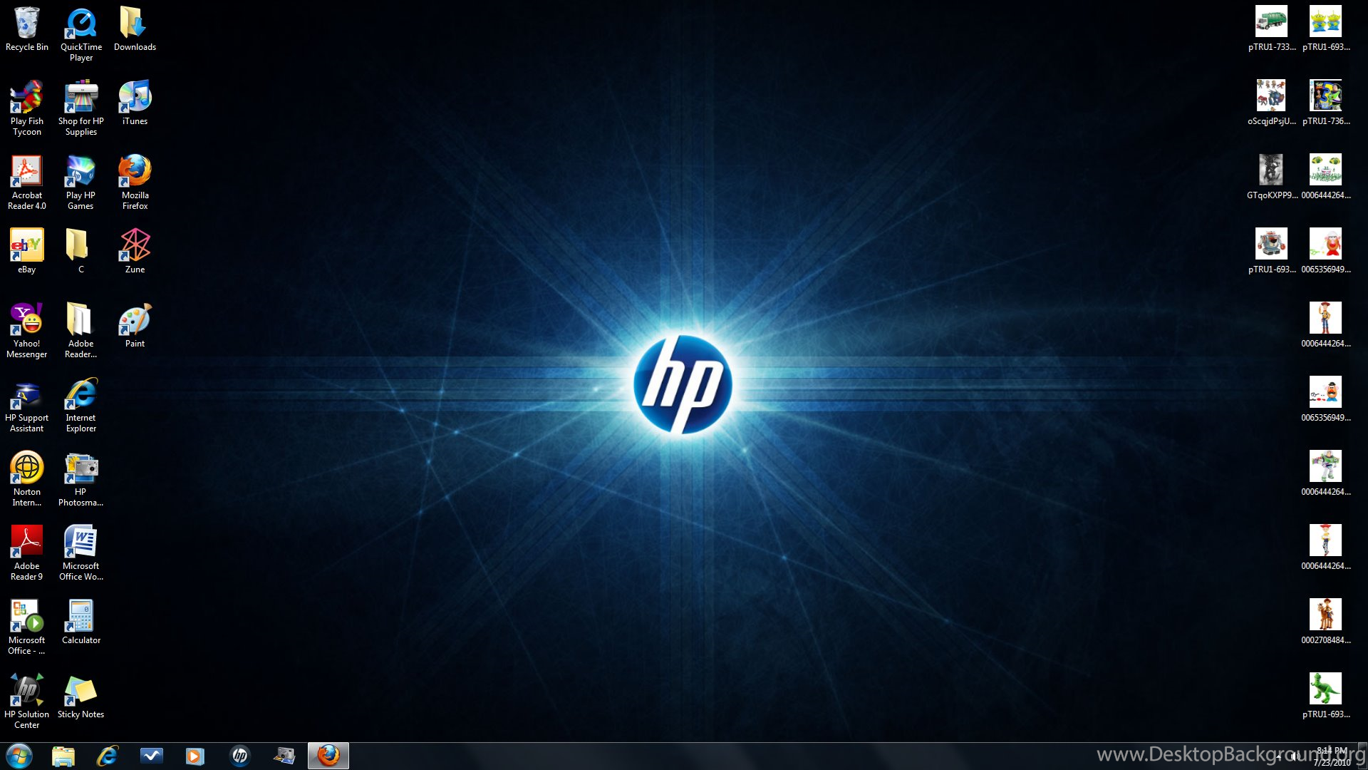Image resolution: width=1368 pixels, height=770 pixels.
Task: Select the Jessie cowgirl image 0006444264...
Action: [1325, 548]
